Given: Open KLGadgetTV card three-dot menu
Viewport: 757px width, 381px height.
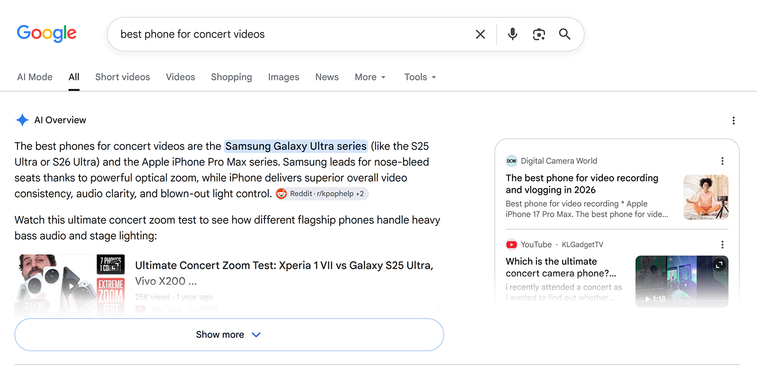Looking at the screenshot, I should click(722, 244).
